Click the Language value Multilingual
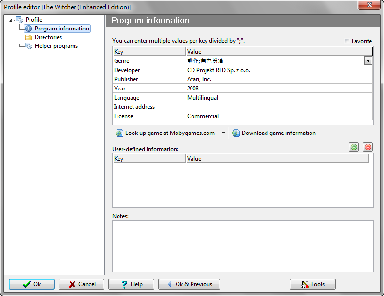The width and height of the screenshot is (384, 296). point(279,98)
